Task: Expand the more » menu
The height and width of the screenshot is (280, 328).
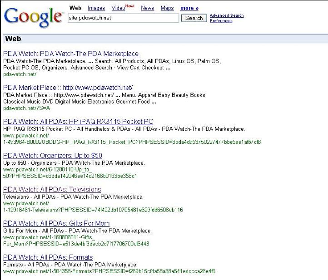Action: pos(189,8)
